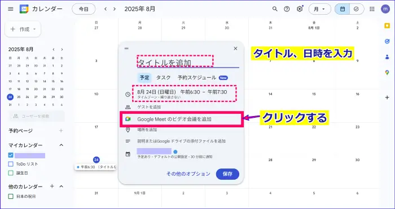Click 場所を追加 field
395x209 pixels.
coord(147,130)
